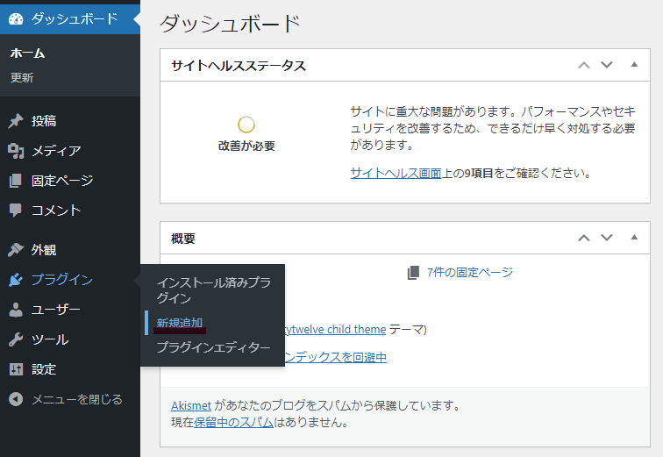
Task: Click the ツール wrench icon
Action: (x=16, y=339)
